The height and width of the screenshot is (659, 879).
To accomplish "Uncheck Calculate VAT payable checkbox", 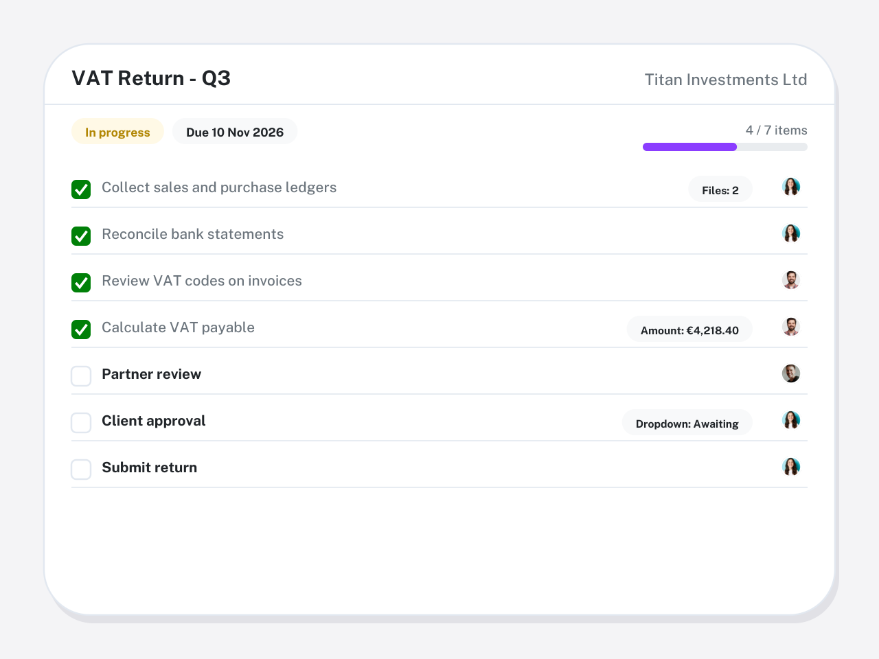I will (81, 329).
